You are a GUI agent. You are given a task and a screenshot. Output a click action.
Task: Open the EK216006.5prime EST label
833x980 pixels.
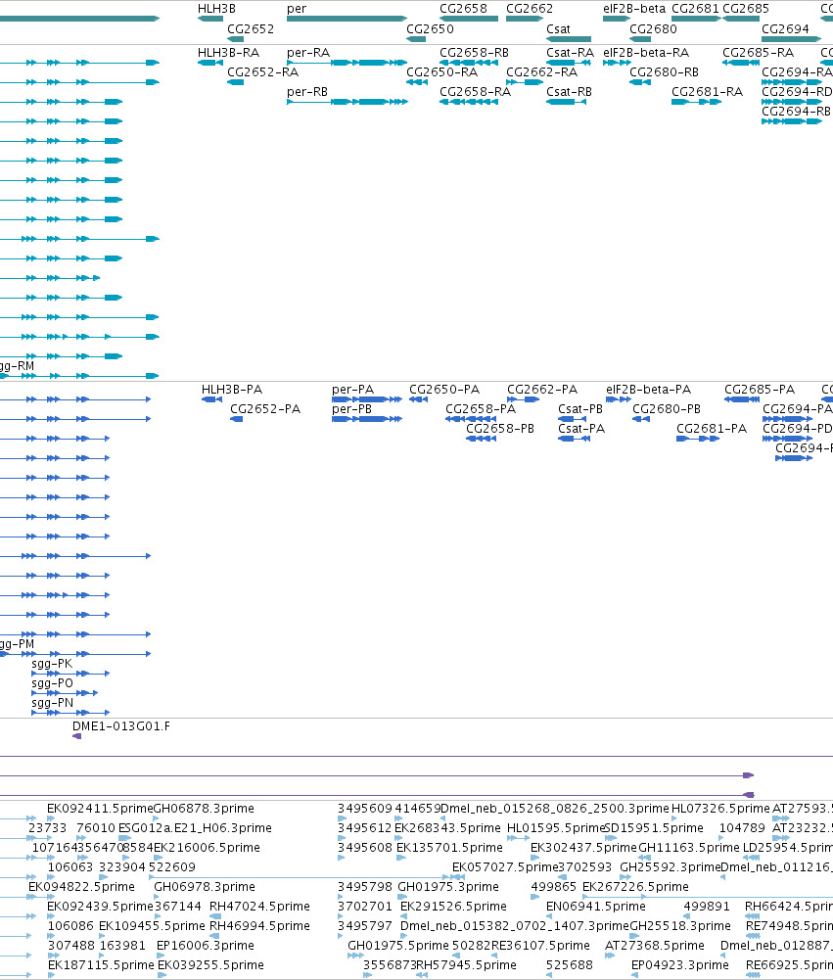pos(207,848)
